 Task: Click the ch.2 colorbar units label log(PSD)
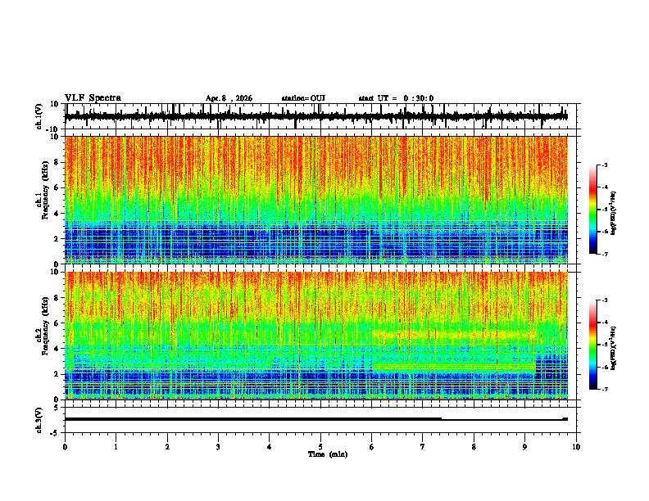coord(613,348)
